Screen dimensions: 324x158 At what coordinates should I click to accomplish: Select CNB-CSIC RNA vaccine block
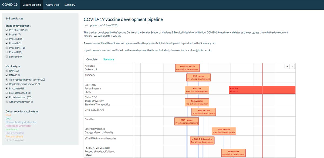point(204,112)
